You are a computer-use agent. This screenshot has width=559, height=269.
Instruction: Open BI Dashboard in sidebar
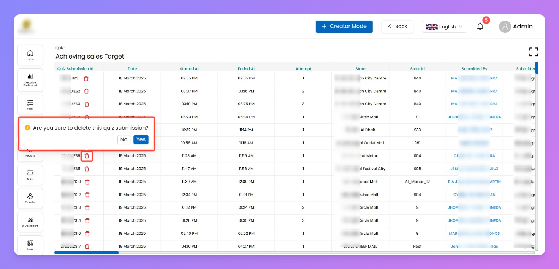click(x=30, y=222)
